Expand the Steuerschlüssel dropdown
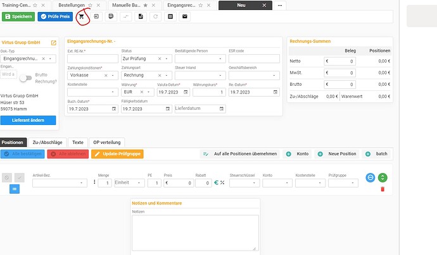Image resolution: width=437 pixels, height=255 pixels. (254, 183)
